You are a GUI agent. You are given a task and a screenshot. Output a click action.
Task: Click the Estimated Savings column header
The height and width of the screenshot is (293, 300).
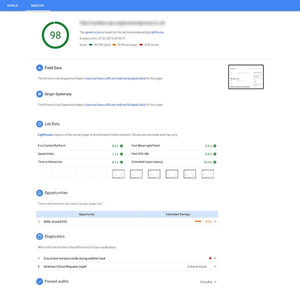pos(178,214)
